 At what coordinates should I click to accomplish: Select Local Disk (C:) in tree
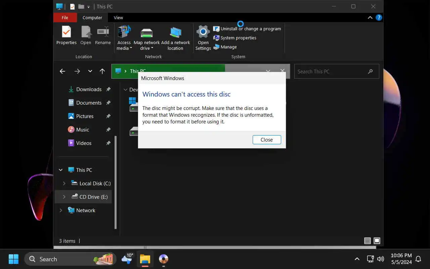91,183
